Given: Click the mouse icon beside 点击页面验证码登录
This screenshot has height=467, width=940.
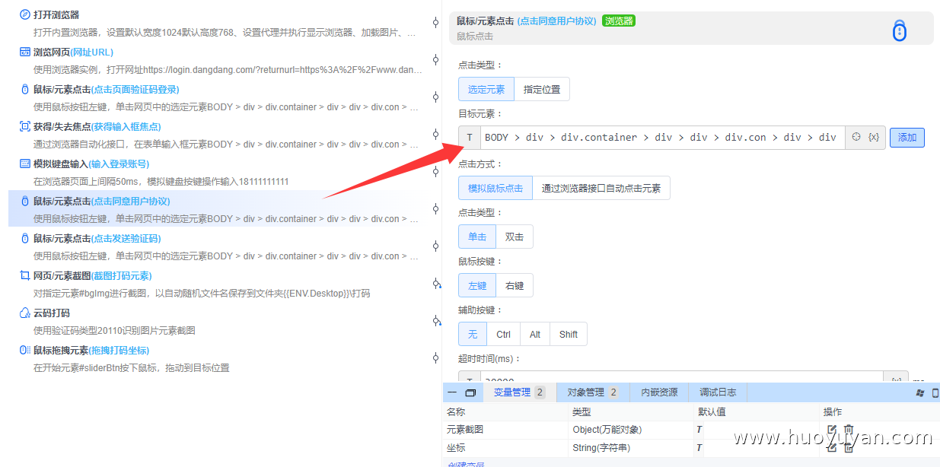Looking at the screenshot, I should (25, 89).
